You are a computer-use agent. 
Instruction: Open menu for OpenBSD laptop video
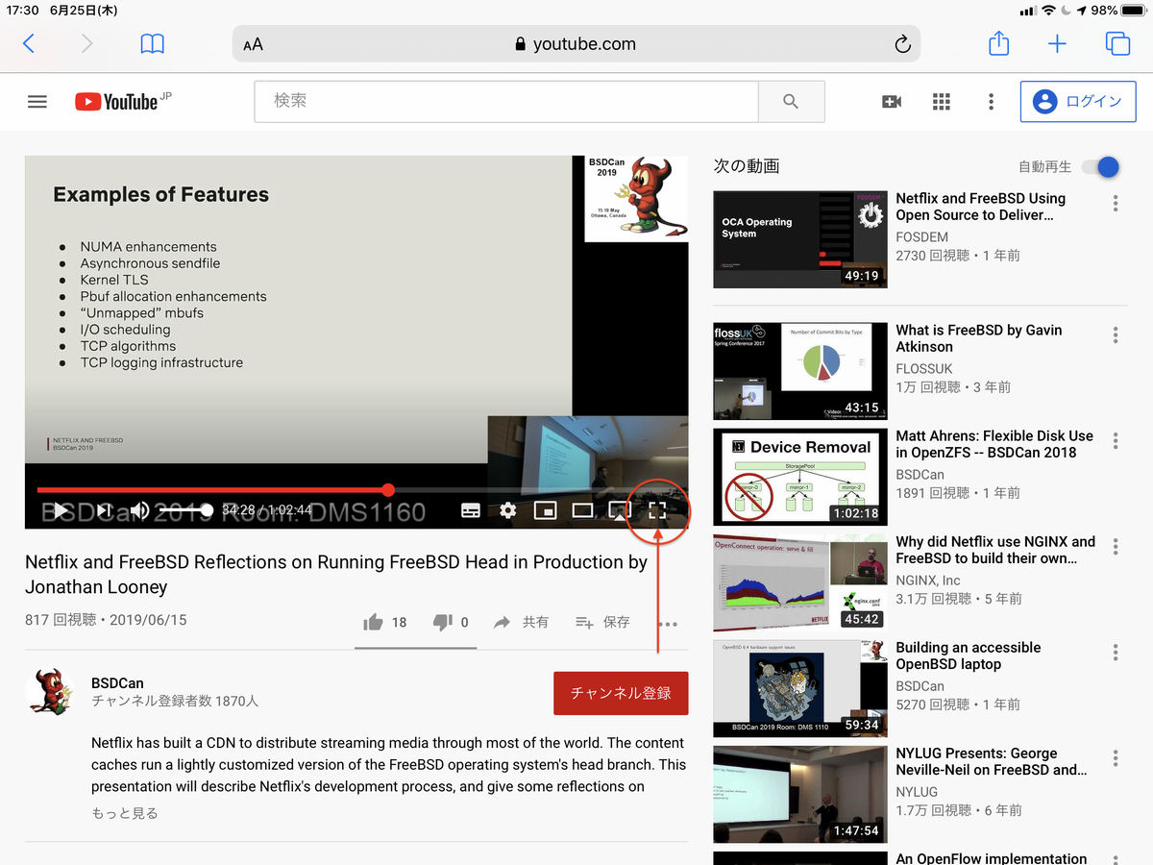1116,653
